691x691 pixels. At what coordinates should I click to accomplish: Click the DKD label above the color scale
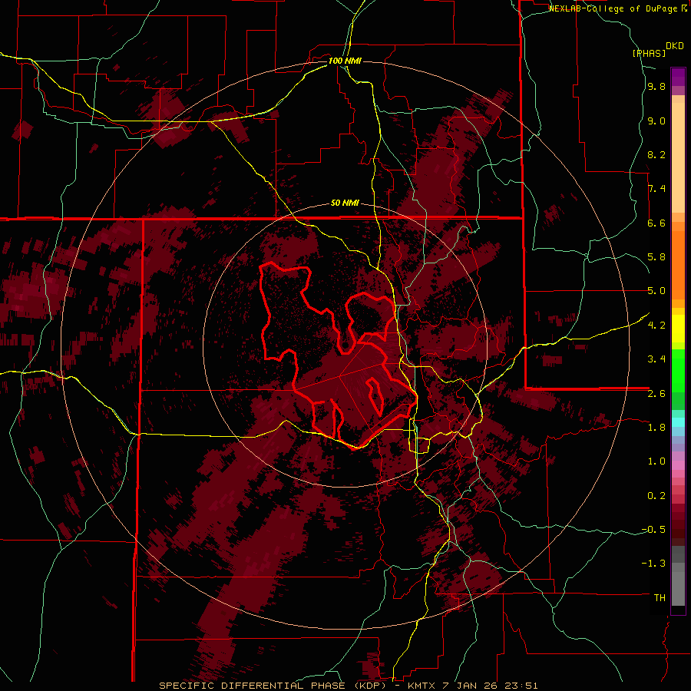[675, 46]
